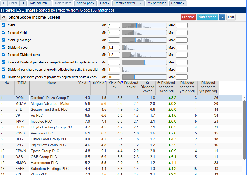Click the scroll left arrow button
247x175 pixels.
coord(4,3)
